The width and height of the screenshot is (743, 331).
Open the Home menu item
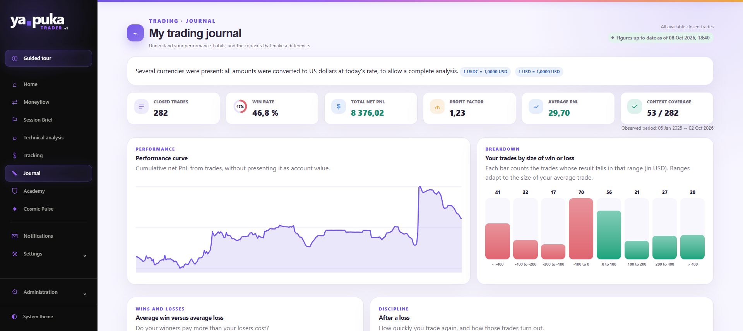pos(48,84)
